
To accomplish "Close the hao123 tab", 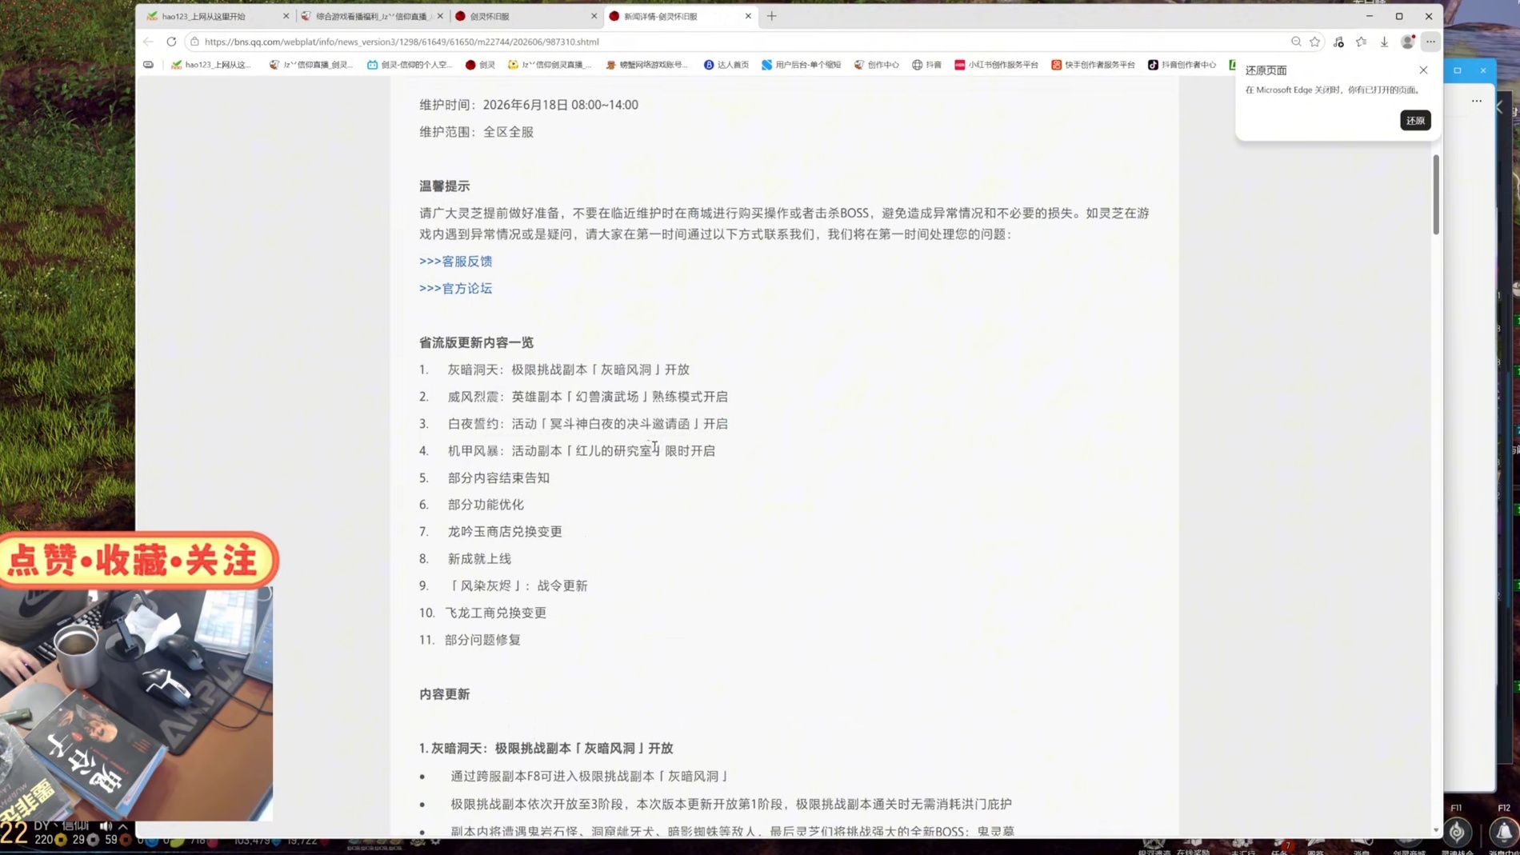I will click(x=286, y=16).
